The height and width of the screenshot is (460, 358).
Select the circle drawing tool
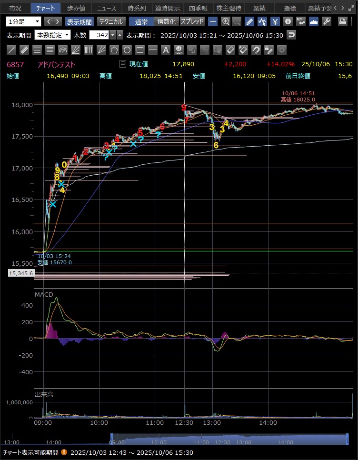[127, 50]
